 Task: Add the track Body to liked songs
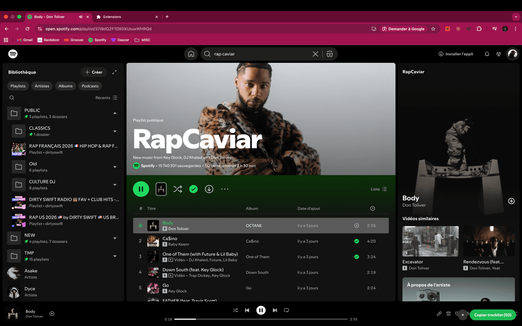tap(356, 225)
